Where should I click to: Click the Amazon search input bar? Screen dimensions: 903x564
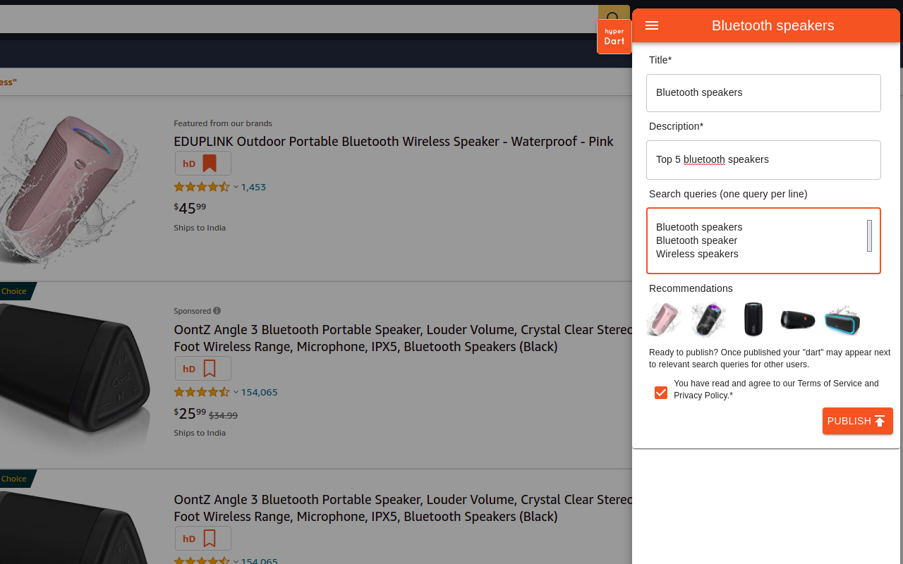[298, 19]
